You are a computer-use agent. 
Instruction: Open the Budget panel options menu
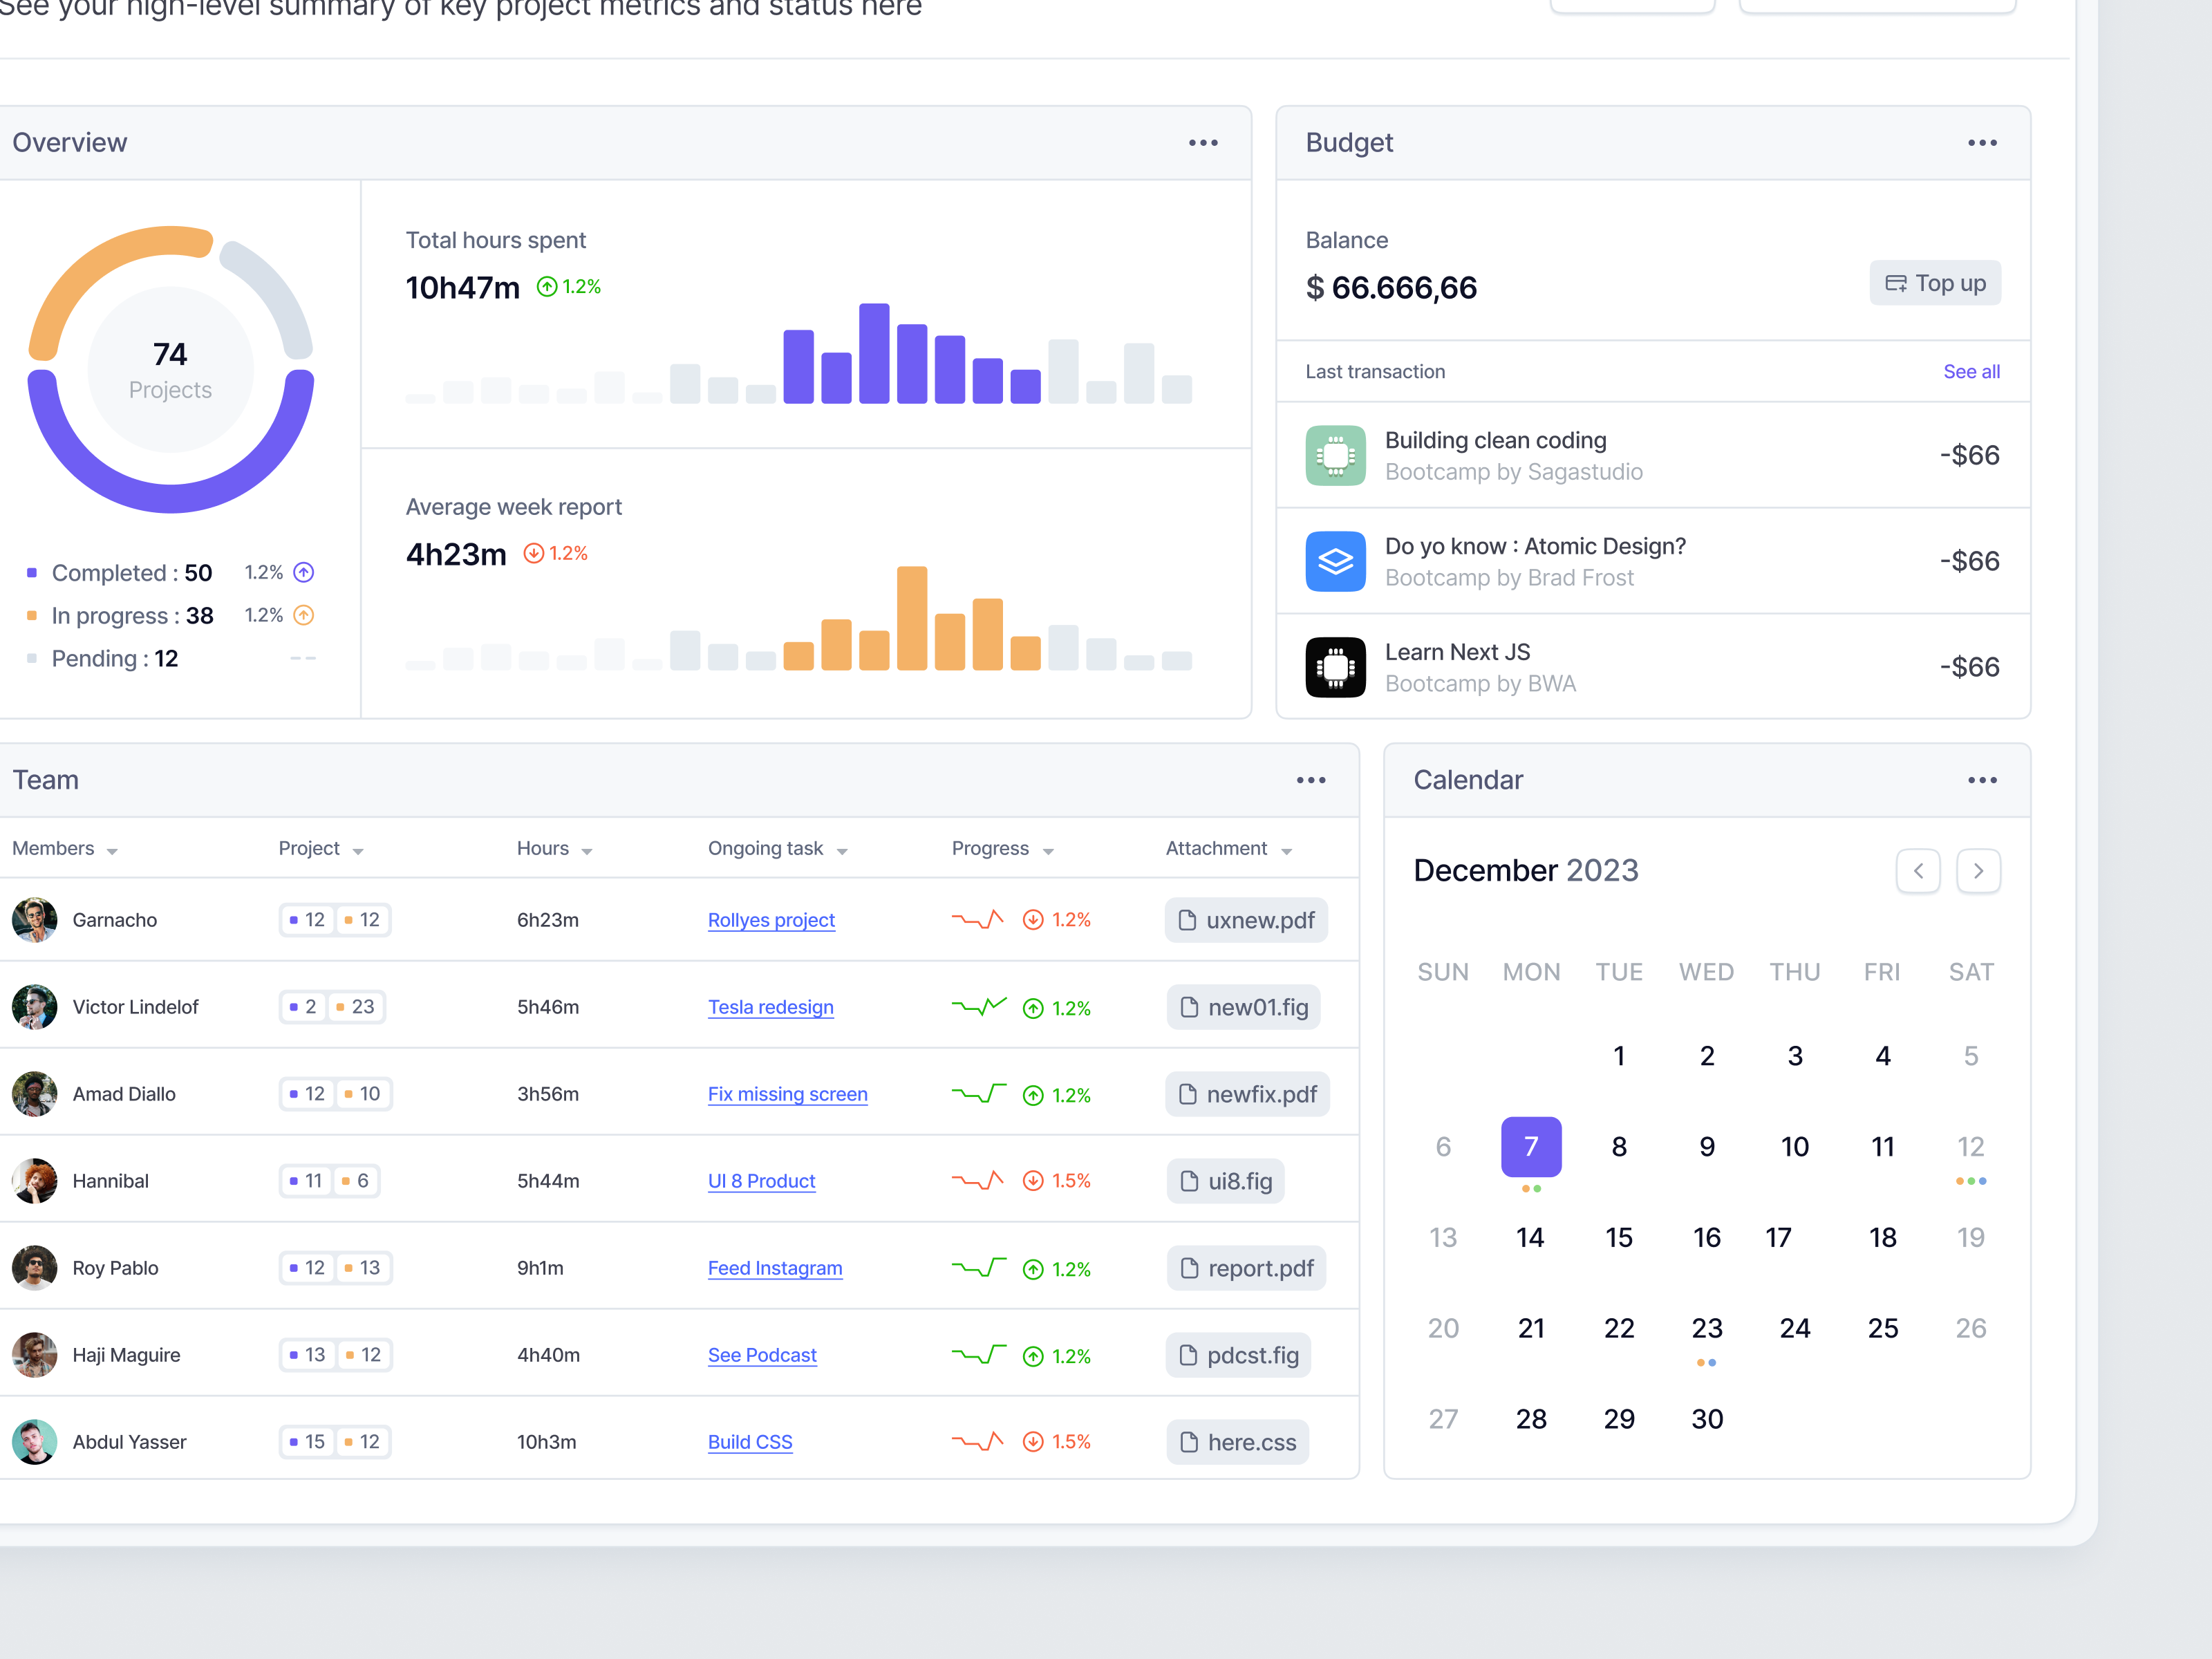pos(1982,143)
